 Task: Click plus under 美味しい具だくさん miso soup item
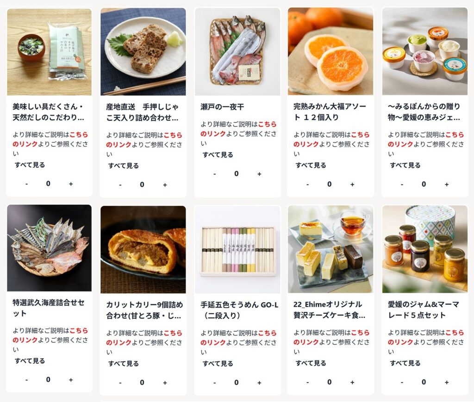[71, 184]
